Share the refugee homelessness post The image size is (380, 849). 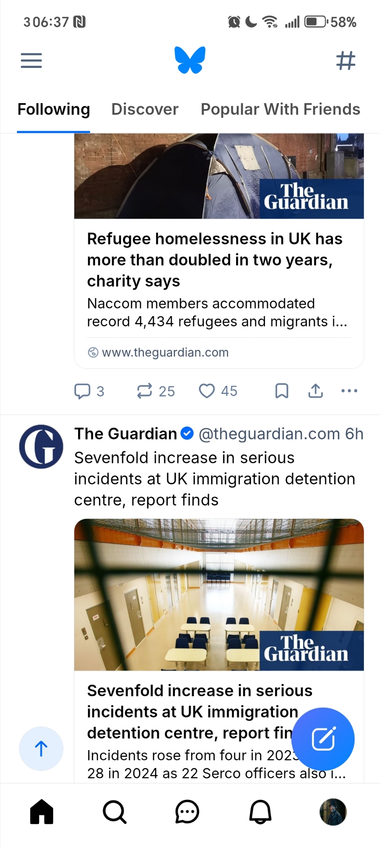315,391
